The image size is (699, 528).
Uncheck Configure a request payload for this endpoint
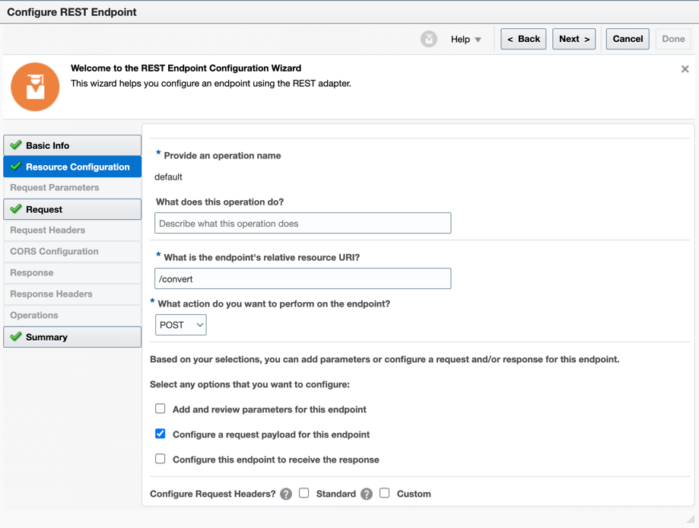pyautogui.click(x=160, y=434)
